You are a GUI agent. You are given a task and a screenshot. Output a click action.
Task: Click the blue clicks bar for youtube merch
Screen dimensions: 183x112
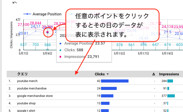(x=115, y=81)
